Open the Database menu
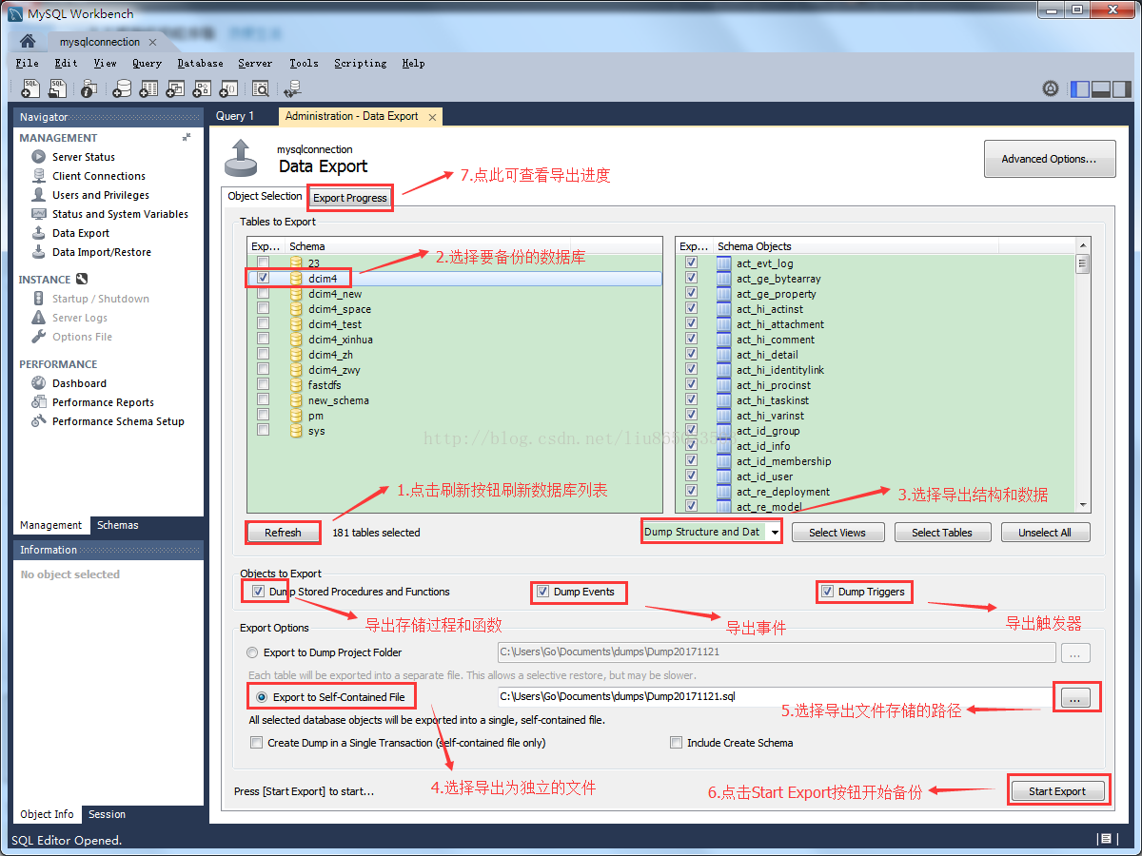 (x=200, y=63)
